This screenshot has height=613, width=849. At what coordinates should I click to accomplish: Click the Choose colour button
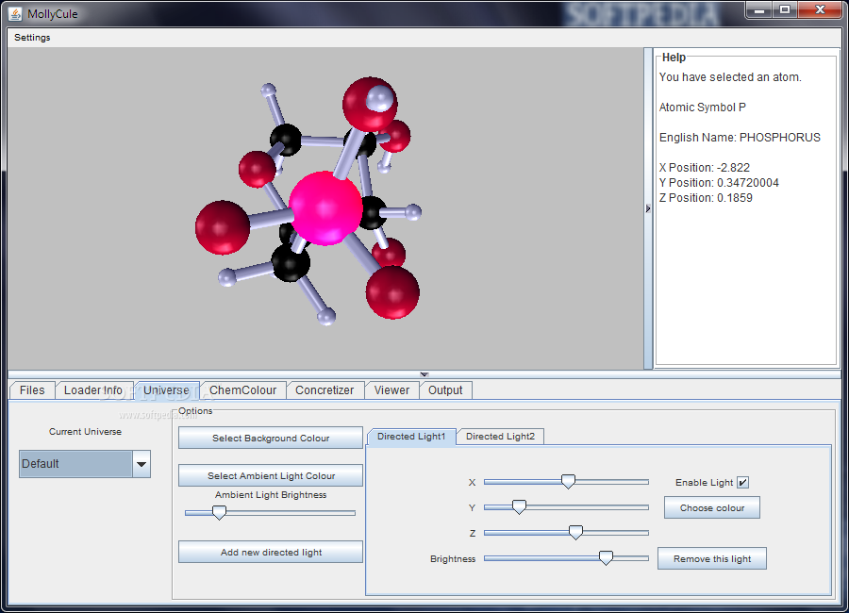[712, 507]
